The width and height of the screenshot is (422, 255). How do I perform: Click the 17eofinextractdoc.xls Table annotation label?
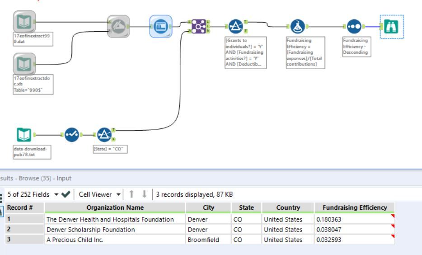click(33, 84)
